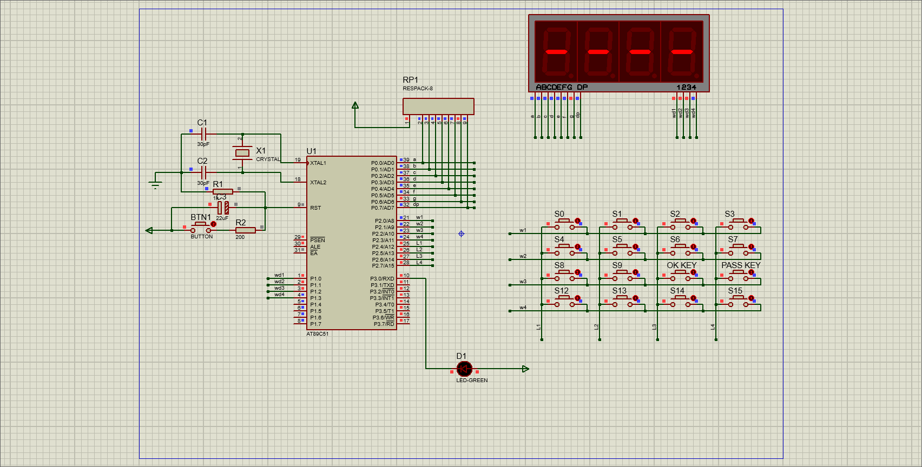Click keypad switch S9
The width and height of the screenshot is (922, 467).
pos(623,276)
